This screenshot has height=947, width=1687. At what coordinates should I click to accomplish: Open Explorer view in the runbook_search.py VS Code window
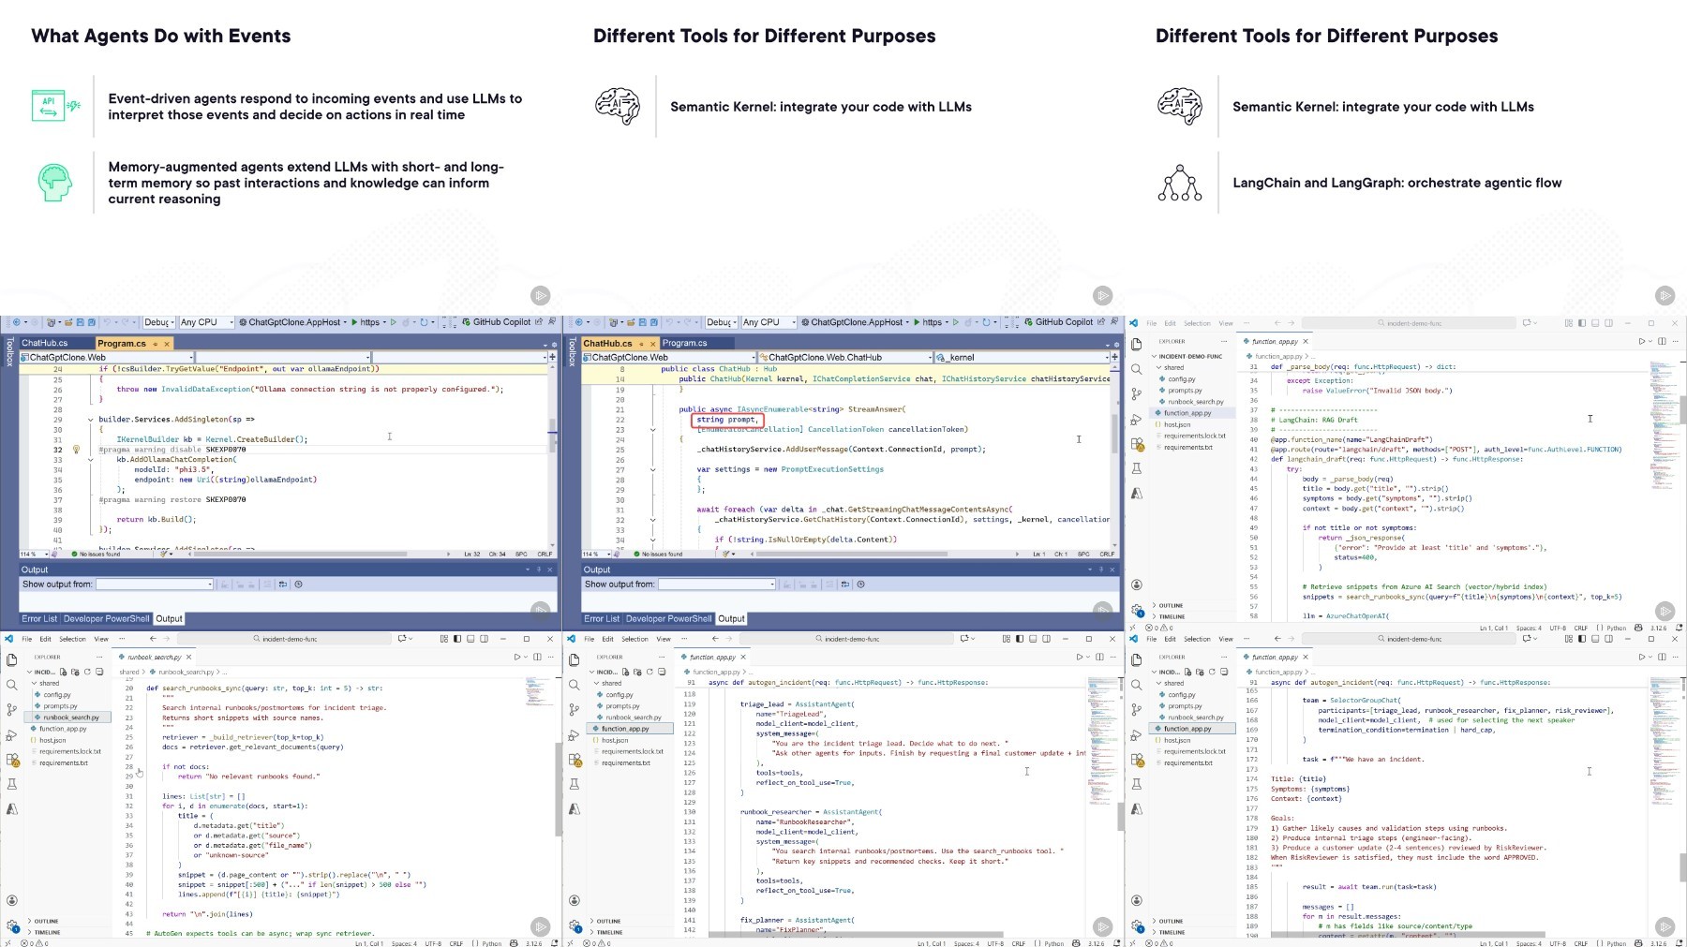pos(12,660)
